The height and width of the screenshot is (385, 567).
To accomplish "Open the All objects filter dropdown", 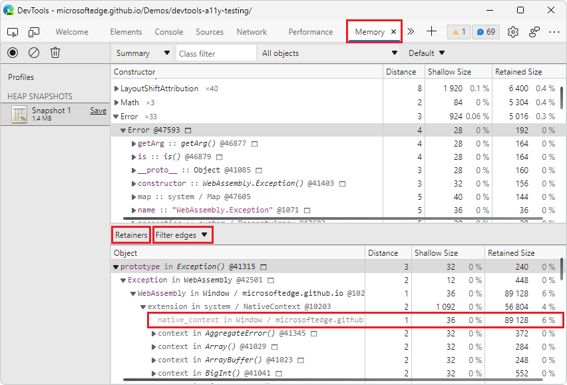I will [x=329, y=53].
